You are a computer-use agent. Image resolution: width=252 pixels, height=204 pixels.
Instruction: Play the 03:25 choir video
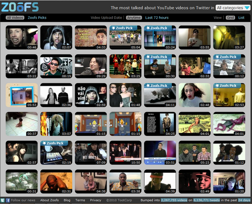click(125, 66)
